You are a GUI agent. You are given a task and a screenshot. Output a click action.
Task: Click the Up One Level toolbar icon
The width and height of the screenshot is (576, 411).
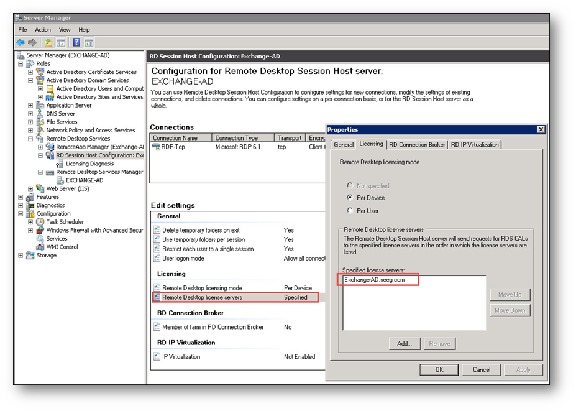point(48,42)
